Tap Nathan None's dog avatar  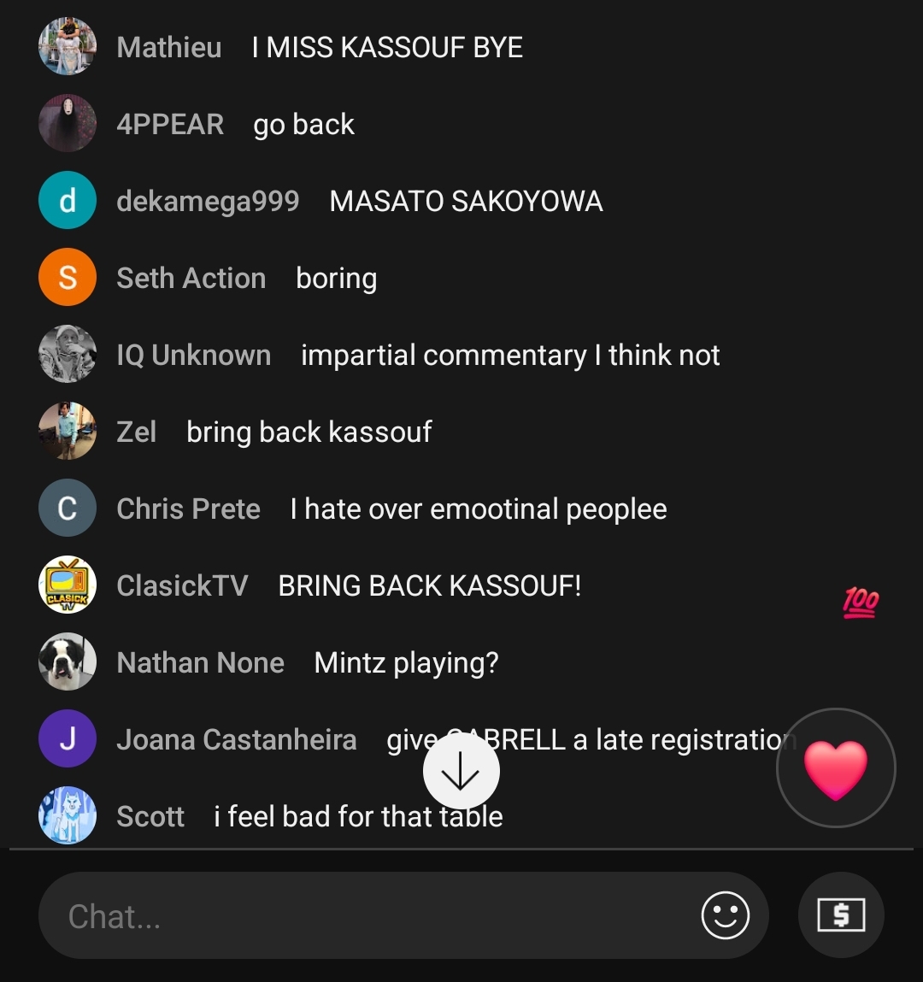point(68,662)
